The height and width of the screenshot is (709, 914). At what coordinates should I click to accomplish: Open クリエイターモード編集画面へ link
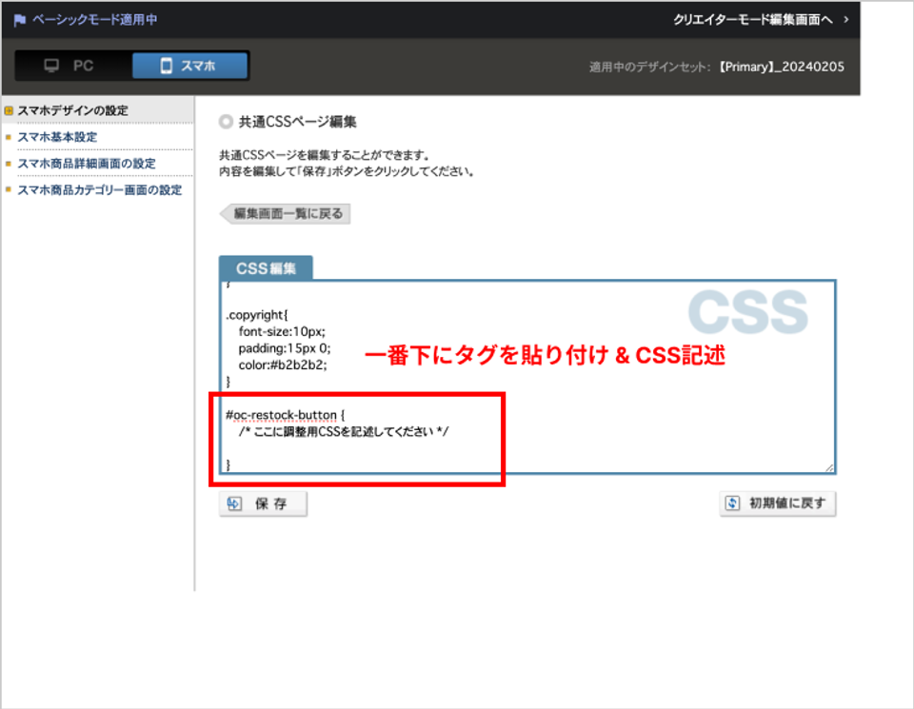(x=753, y=20)
